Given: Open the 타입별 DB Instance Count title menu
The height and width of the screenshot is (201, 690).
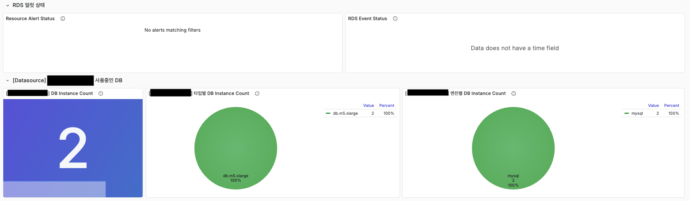Looking at the screenshot, I should pos(221,93).
